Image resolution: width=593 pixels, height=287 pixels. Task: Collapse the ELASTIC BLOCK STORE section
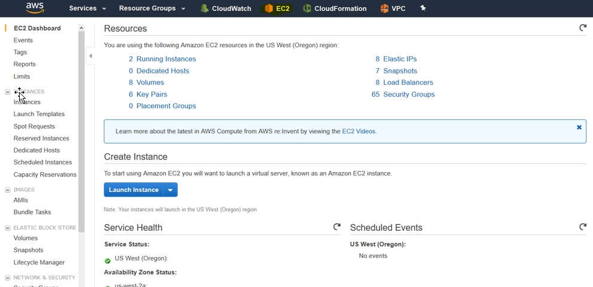(7, 228)
